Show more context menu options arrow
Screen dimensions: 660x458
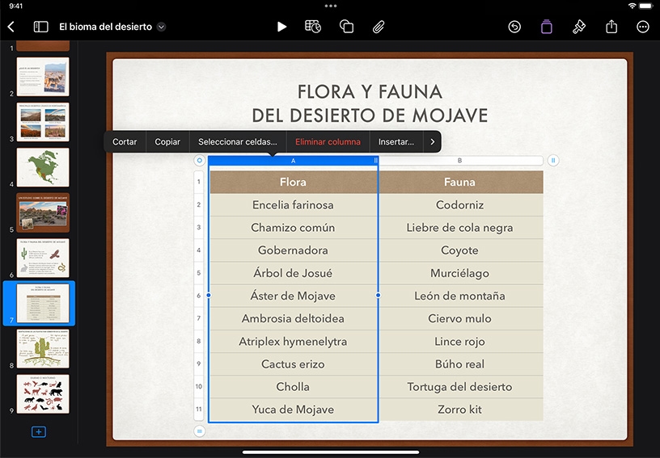coord(432,142)
